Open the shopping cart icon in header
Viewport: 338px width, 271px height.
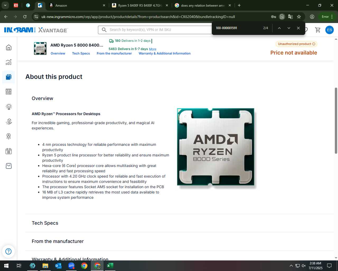click(318, 30)
